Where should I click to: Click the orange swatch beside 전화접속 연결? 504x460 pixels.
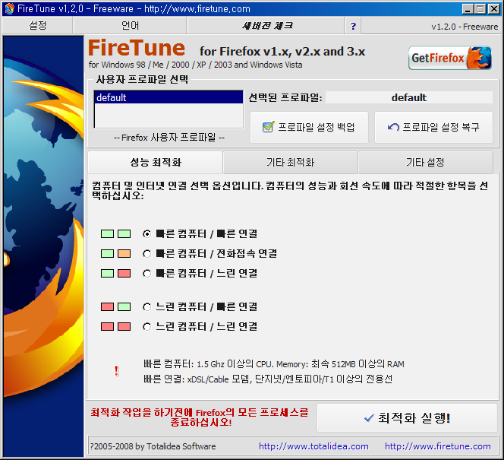[x=124, y=254]
